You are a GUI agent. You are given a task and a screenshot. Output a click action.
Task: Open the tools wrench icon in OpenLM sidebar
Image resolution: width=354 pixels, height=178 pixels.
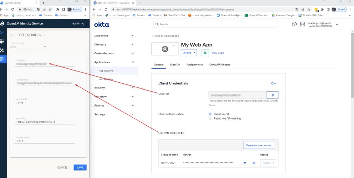2,50
